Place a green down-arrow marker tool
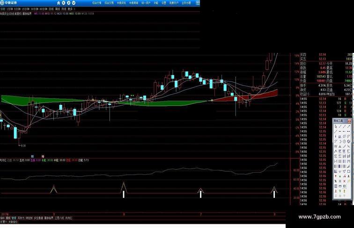 [x=340, y=176]
